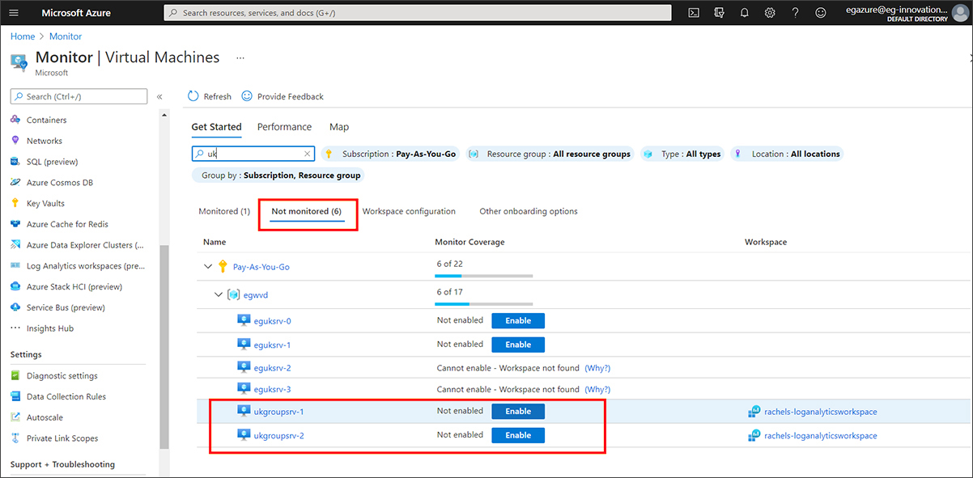The height and width of the screenshot is (478, 973).
Task: Select the Not monitored (6) tab
Action: click(x=307, y=211)
